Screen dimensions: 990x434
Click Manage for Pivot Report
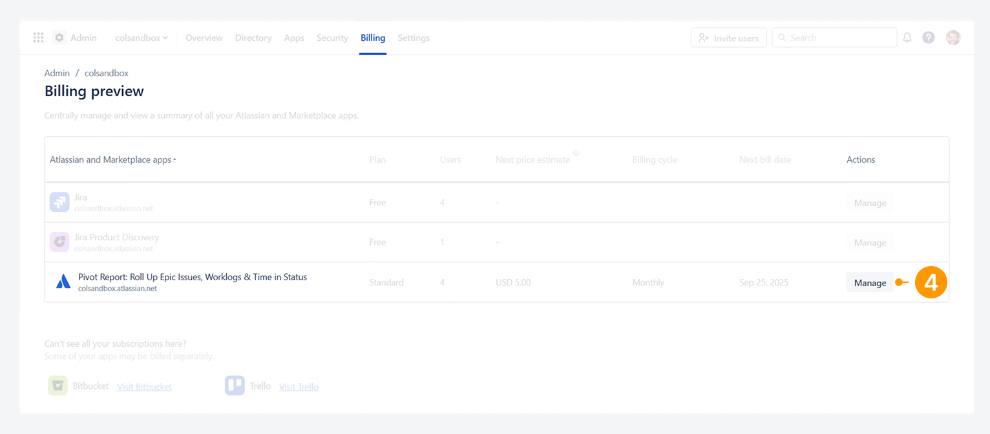[x=870, y=282]
